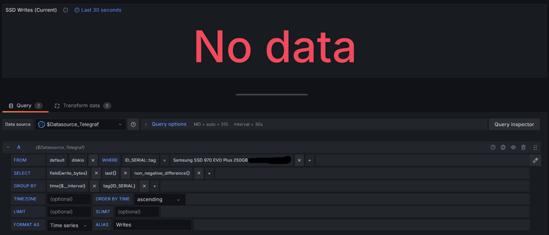Edit the ALIAS field containing Writes
Image resolution: width=549 pixels, height=235 pixels.
click(152, 225)
